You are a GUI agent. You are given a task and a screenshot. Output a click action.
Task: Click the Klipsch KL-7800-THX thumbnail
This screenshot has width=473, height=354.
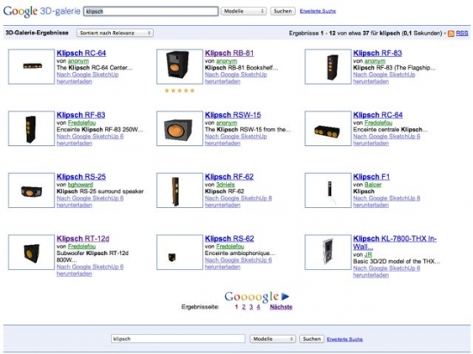click(x=328, y=252)
